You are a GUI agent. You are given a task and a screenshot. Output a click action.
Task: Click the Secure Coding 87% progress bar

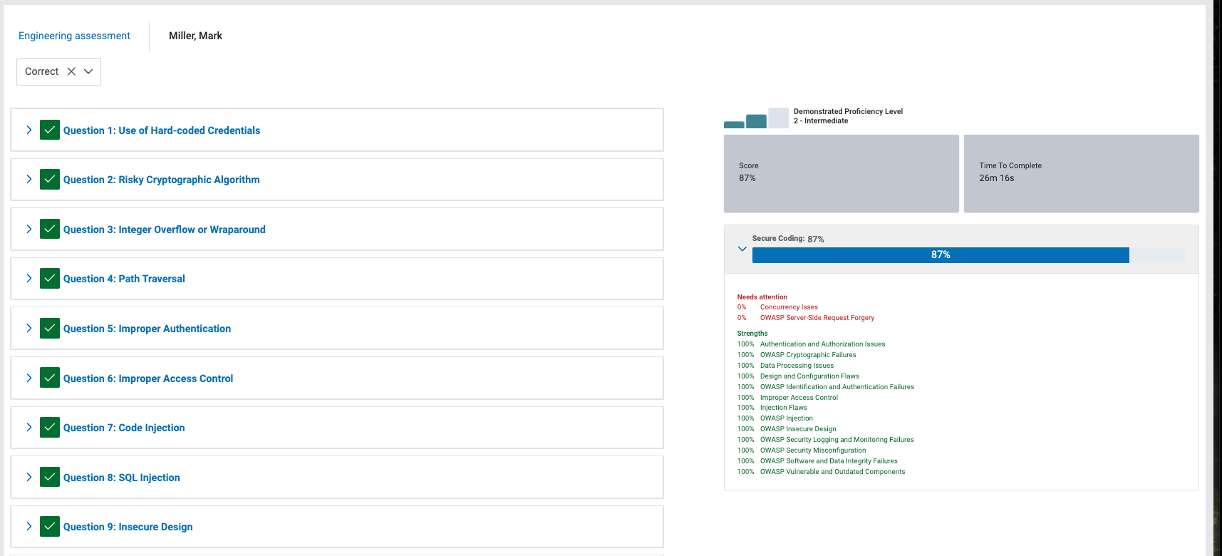point(941,255)
